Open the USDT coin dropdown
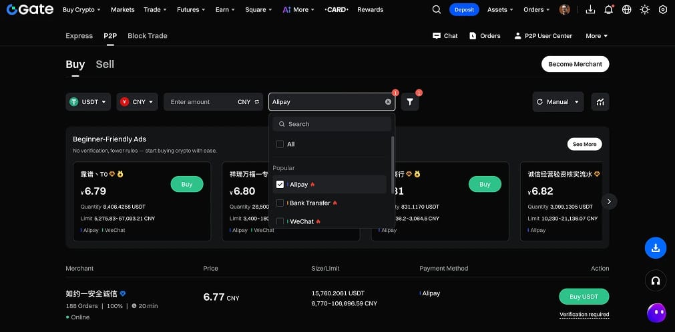The width and height of the screenshot is (675, 332). pyautogui.click(x=88, y=102)
